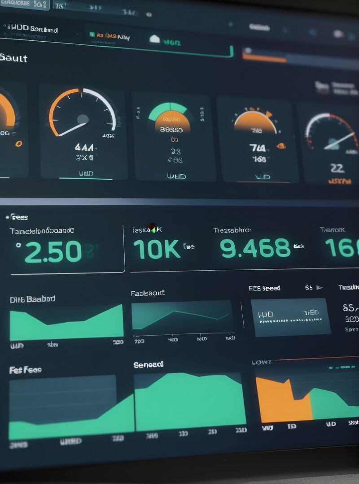Click the small orange ring icon in the leftmost gauge card
359x484 pixels.
pos(18,144)
